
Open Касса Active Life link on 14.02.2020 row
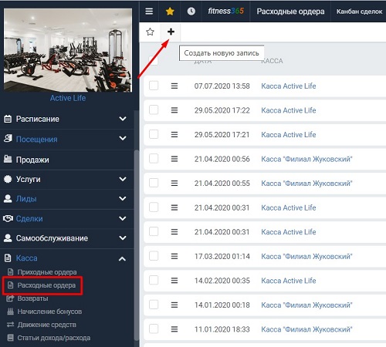point(289,281)
